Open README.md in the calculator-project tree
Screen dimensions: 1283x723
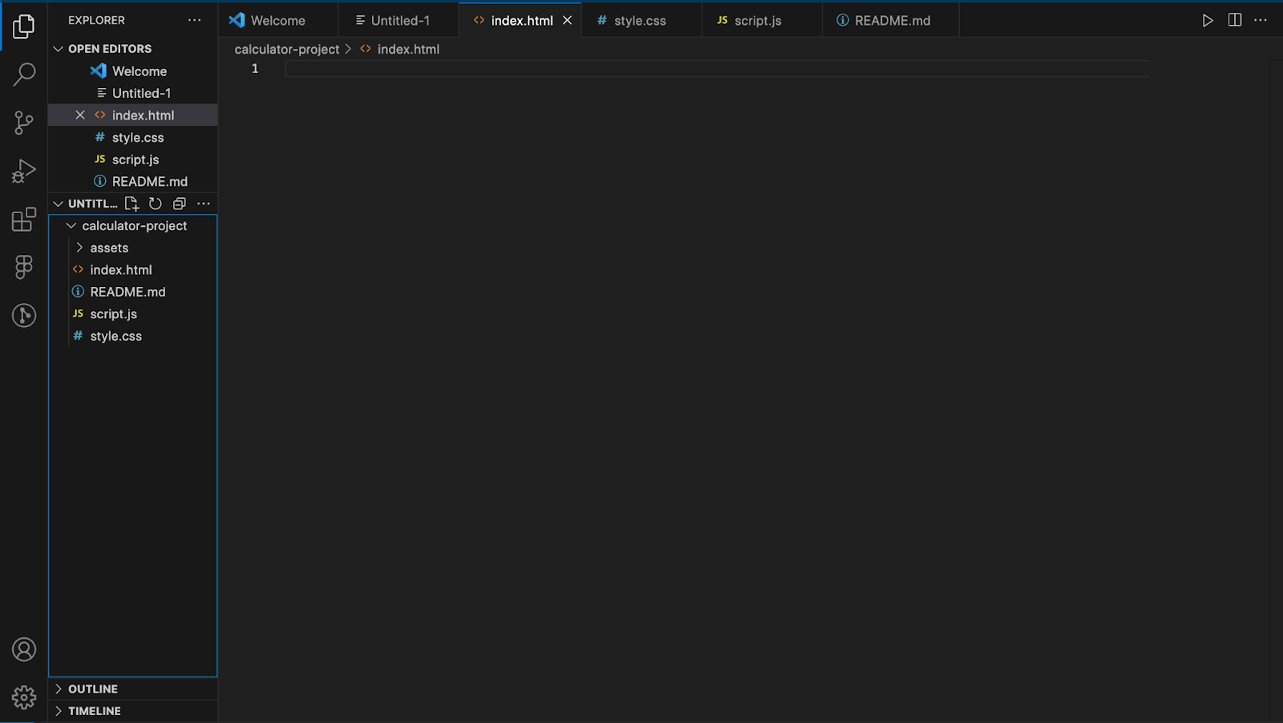[x=133, y=292]
